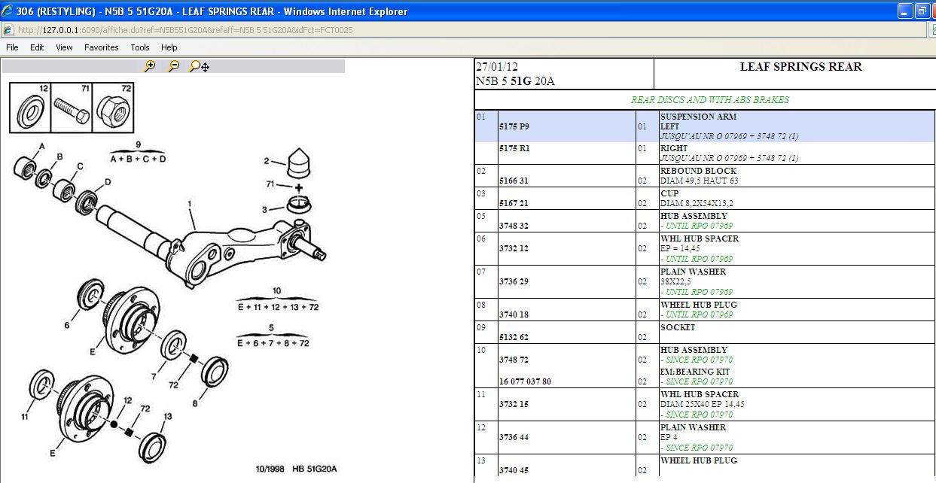Open the Favorites menu
The height and width of the screenshot is (483, 936).
(x=102, y=47)
